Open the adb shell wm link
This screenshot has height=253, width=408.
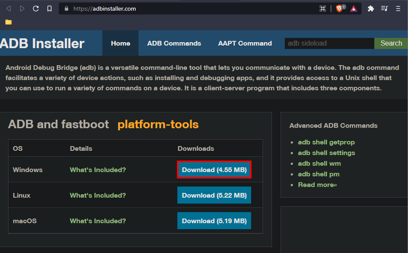(319, 164)
